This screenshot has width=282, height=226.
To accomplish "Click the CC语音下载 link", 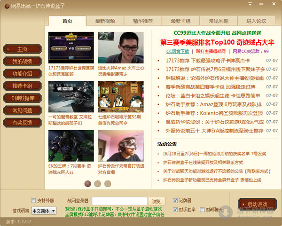I will (178, 51).
